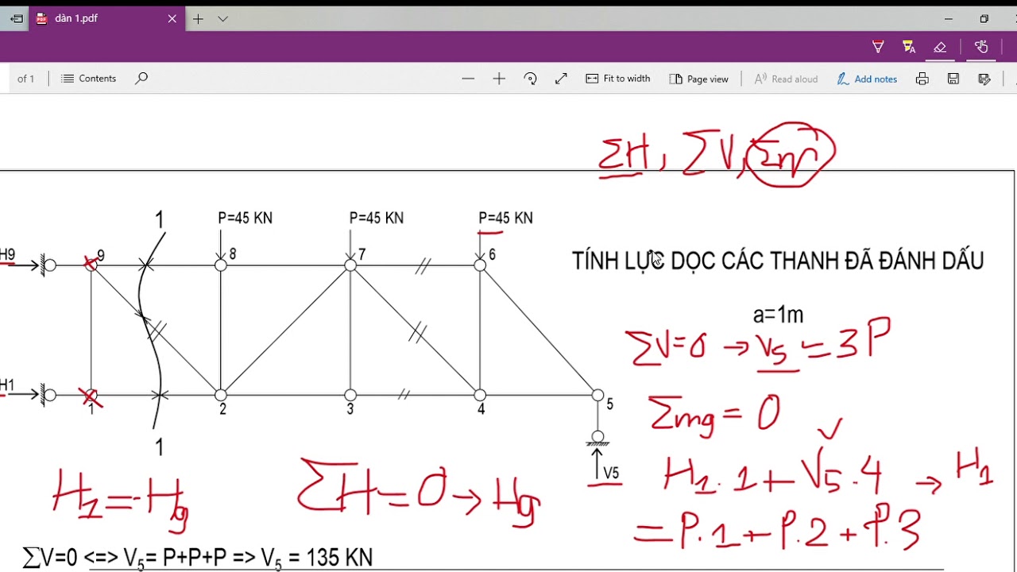Save the PDF with the floppy icon
1017x572 pixels.
pos(953,79)
